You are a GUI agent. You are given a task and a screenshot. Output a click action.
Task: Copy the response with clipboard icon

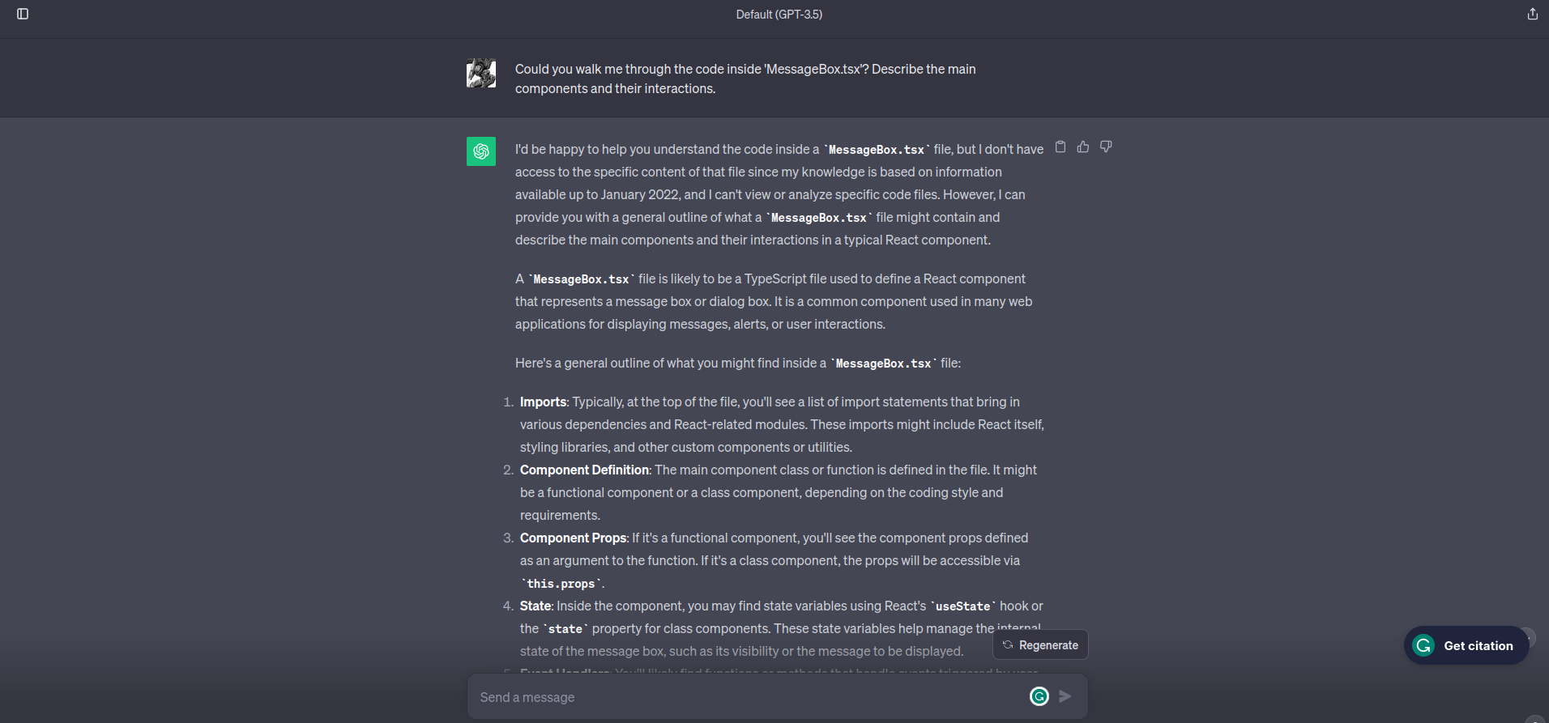(x=1060, y=147)
